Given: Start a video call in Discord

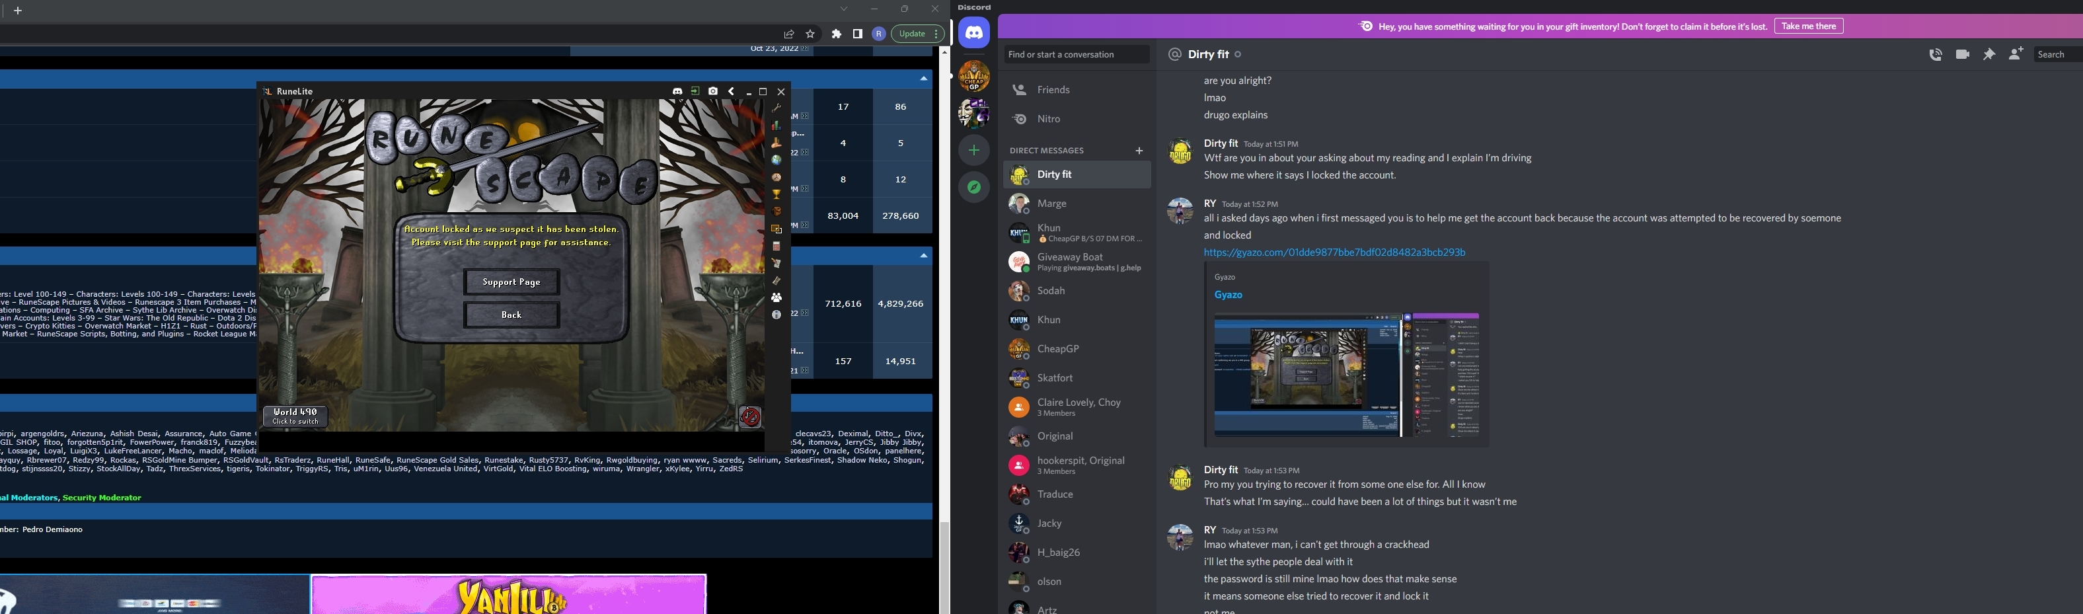Looking at the screenshot, I should (1963, 55).
